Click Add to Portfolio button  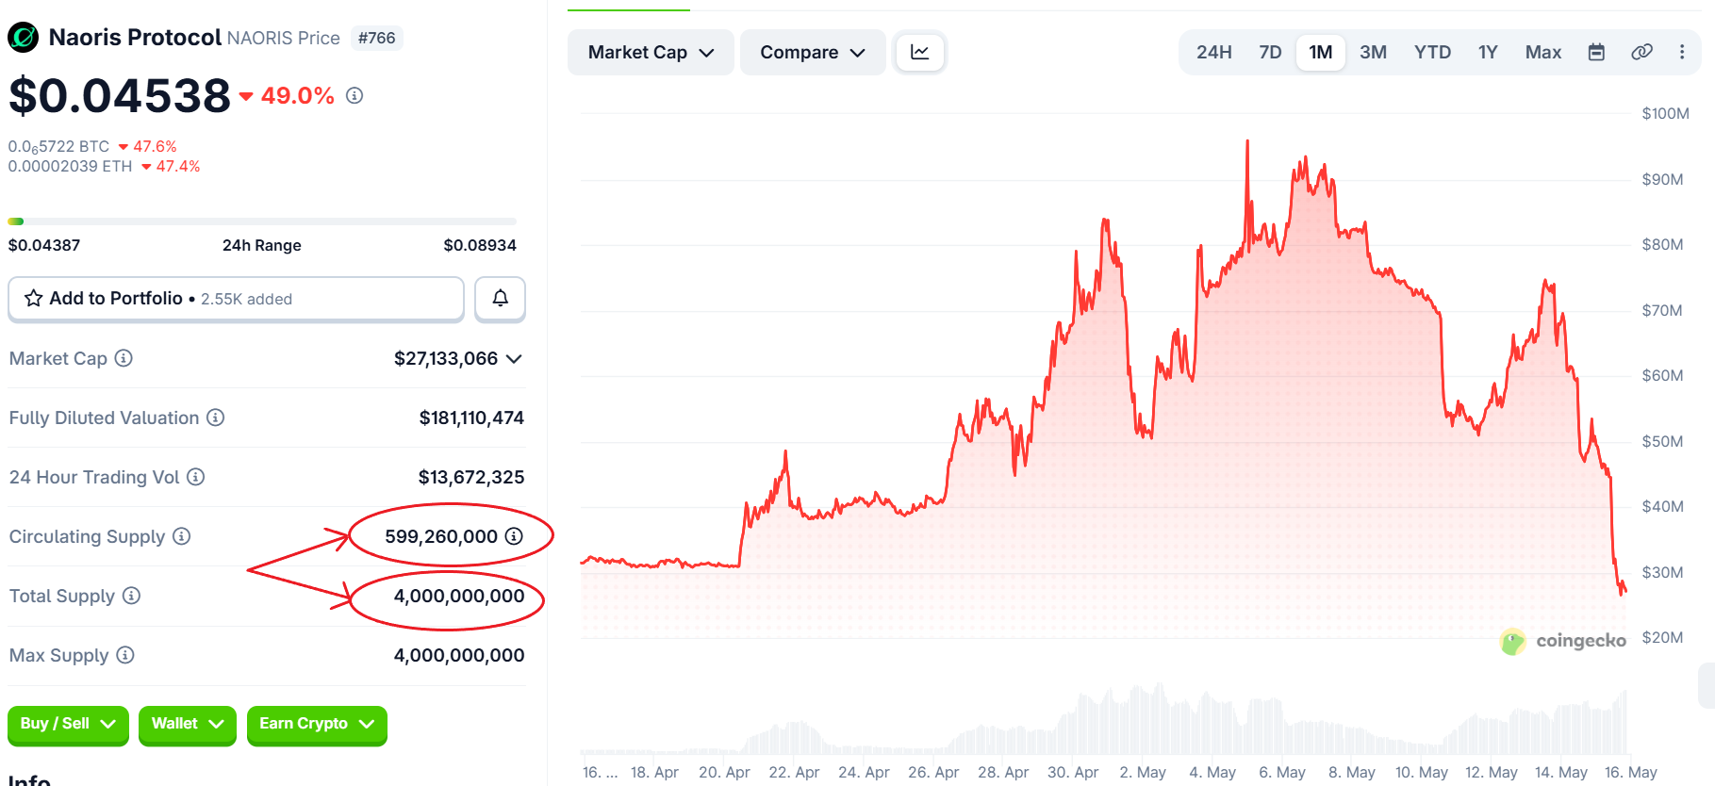[236, 299]
